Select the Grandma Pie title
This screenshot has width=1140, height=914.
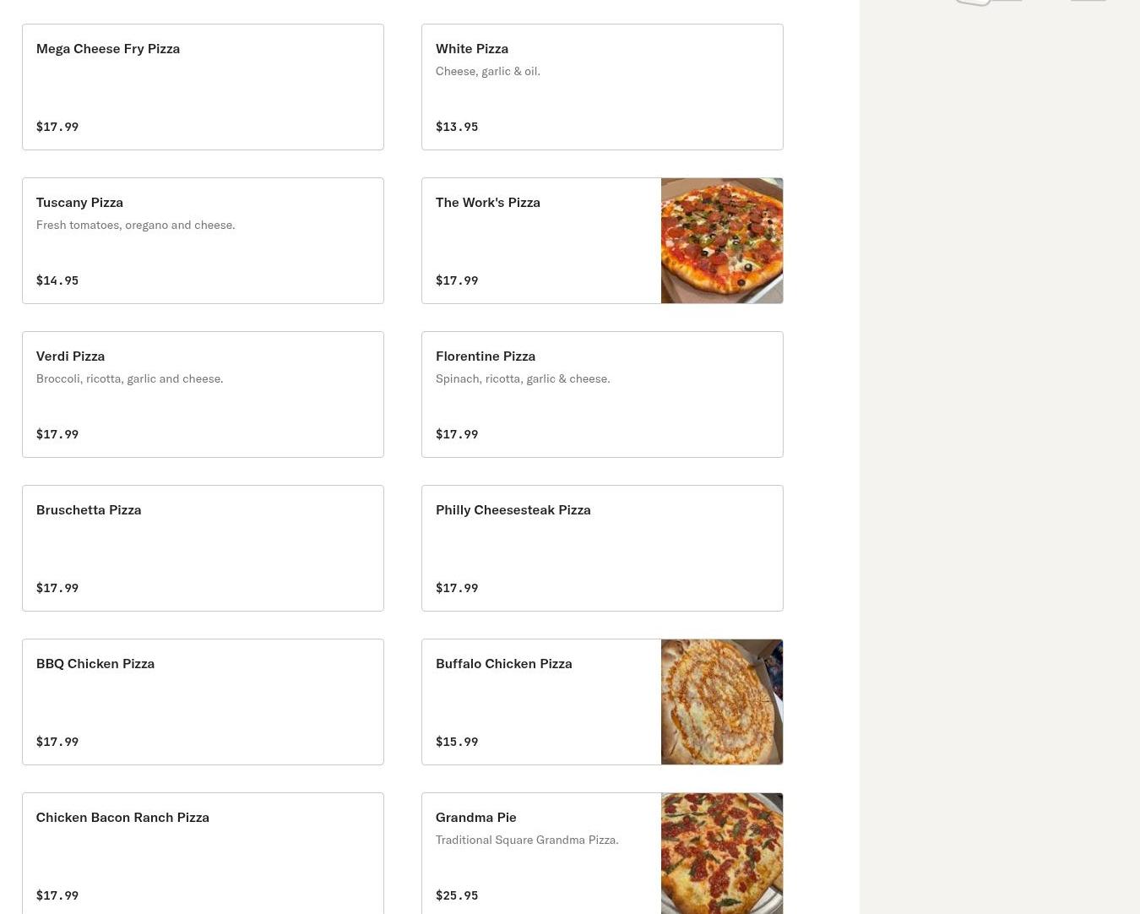(475, 817)
